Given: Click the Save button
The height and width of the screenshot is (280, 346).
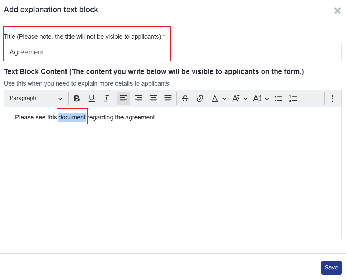Looking at the screenshot, I should (332, 268).
